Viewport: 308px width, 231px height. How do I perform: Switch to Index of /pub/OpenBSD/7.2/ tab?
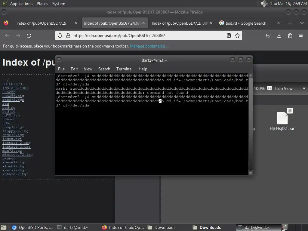[x=47, y=23]
